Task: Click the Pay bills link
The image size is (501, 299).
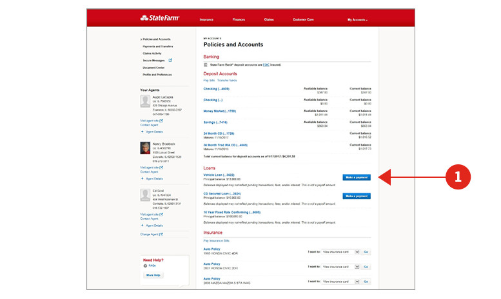Action: click(209, 80)
